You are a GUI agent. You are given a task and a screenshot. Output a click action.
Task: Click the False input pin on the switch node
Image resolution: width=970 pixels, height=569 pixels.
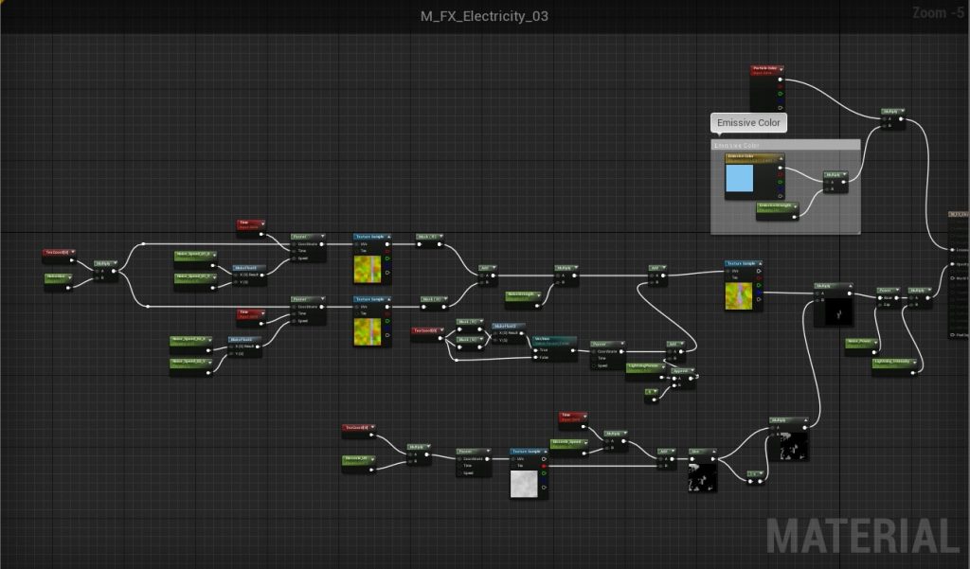[x=536, y=358]
